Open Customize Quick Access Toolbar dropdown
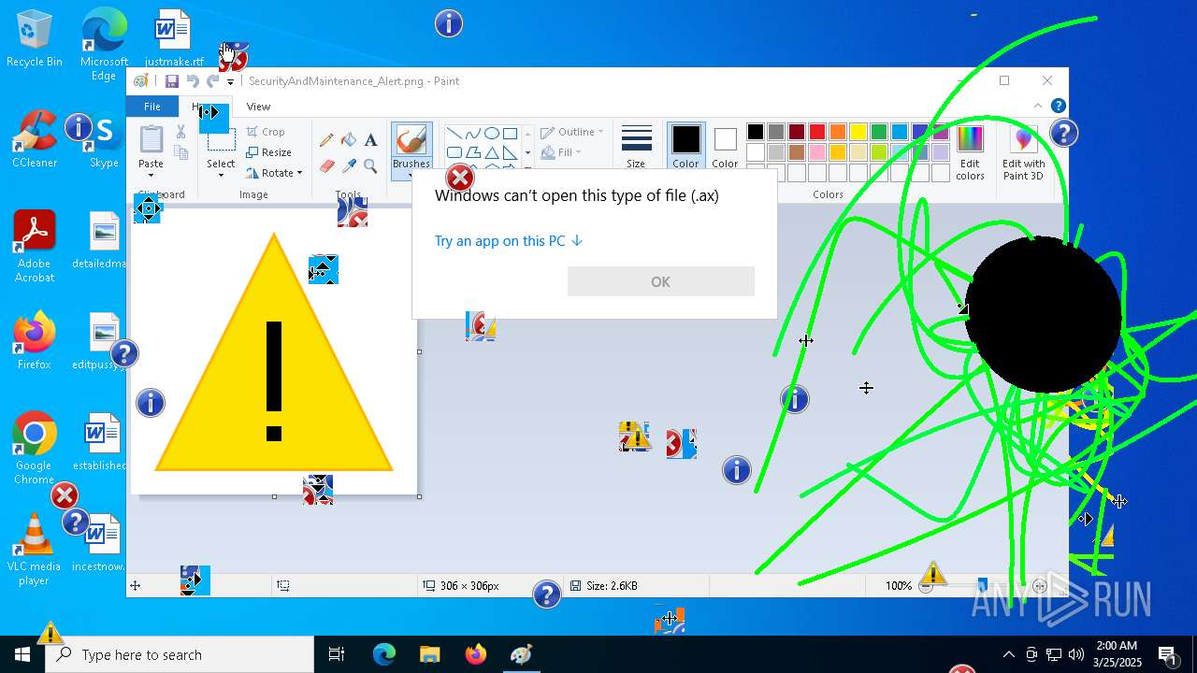1197x673 pixels. click(230, 82)
